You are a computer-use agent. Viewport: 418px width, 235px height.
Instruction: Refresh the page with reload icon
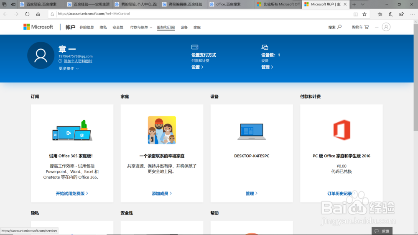(x=27, y=14)
